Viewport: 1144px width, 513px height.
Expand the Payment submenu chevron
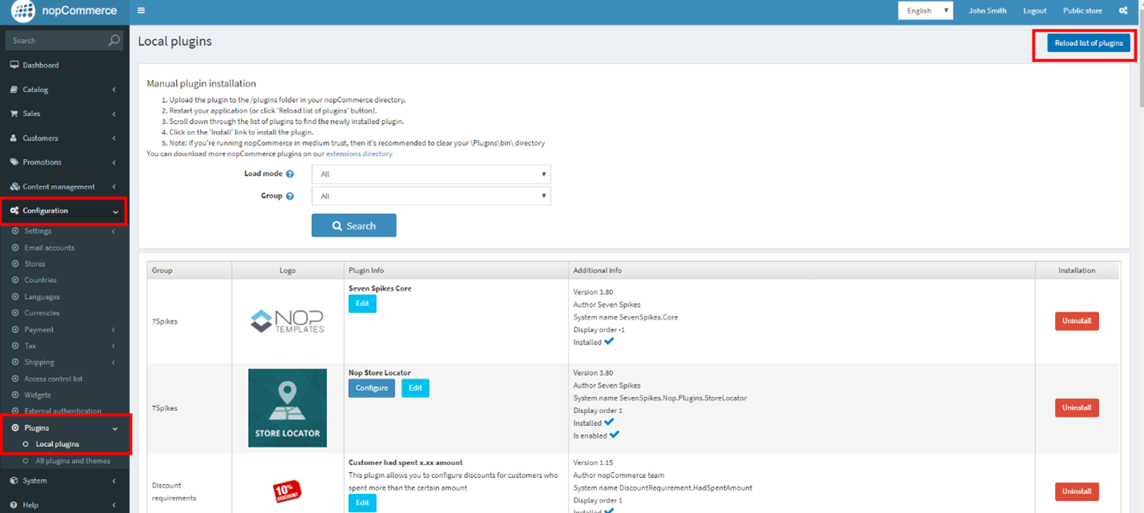coord(114,330)
